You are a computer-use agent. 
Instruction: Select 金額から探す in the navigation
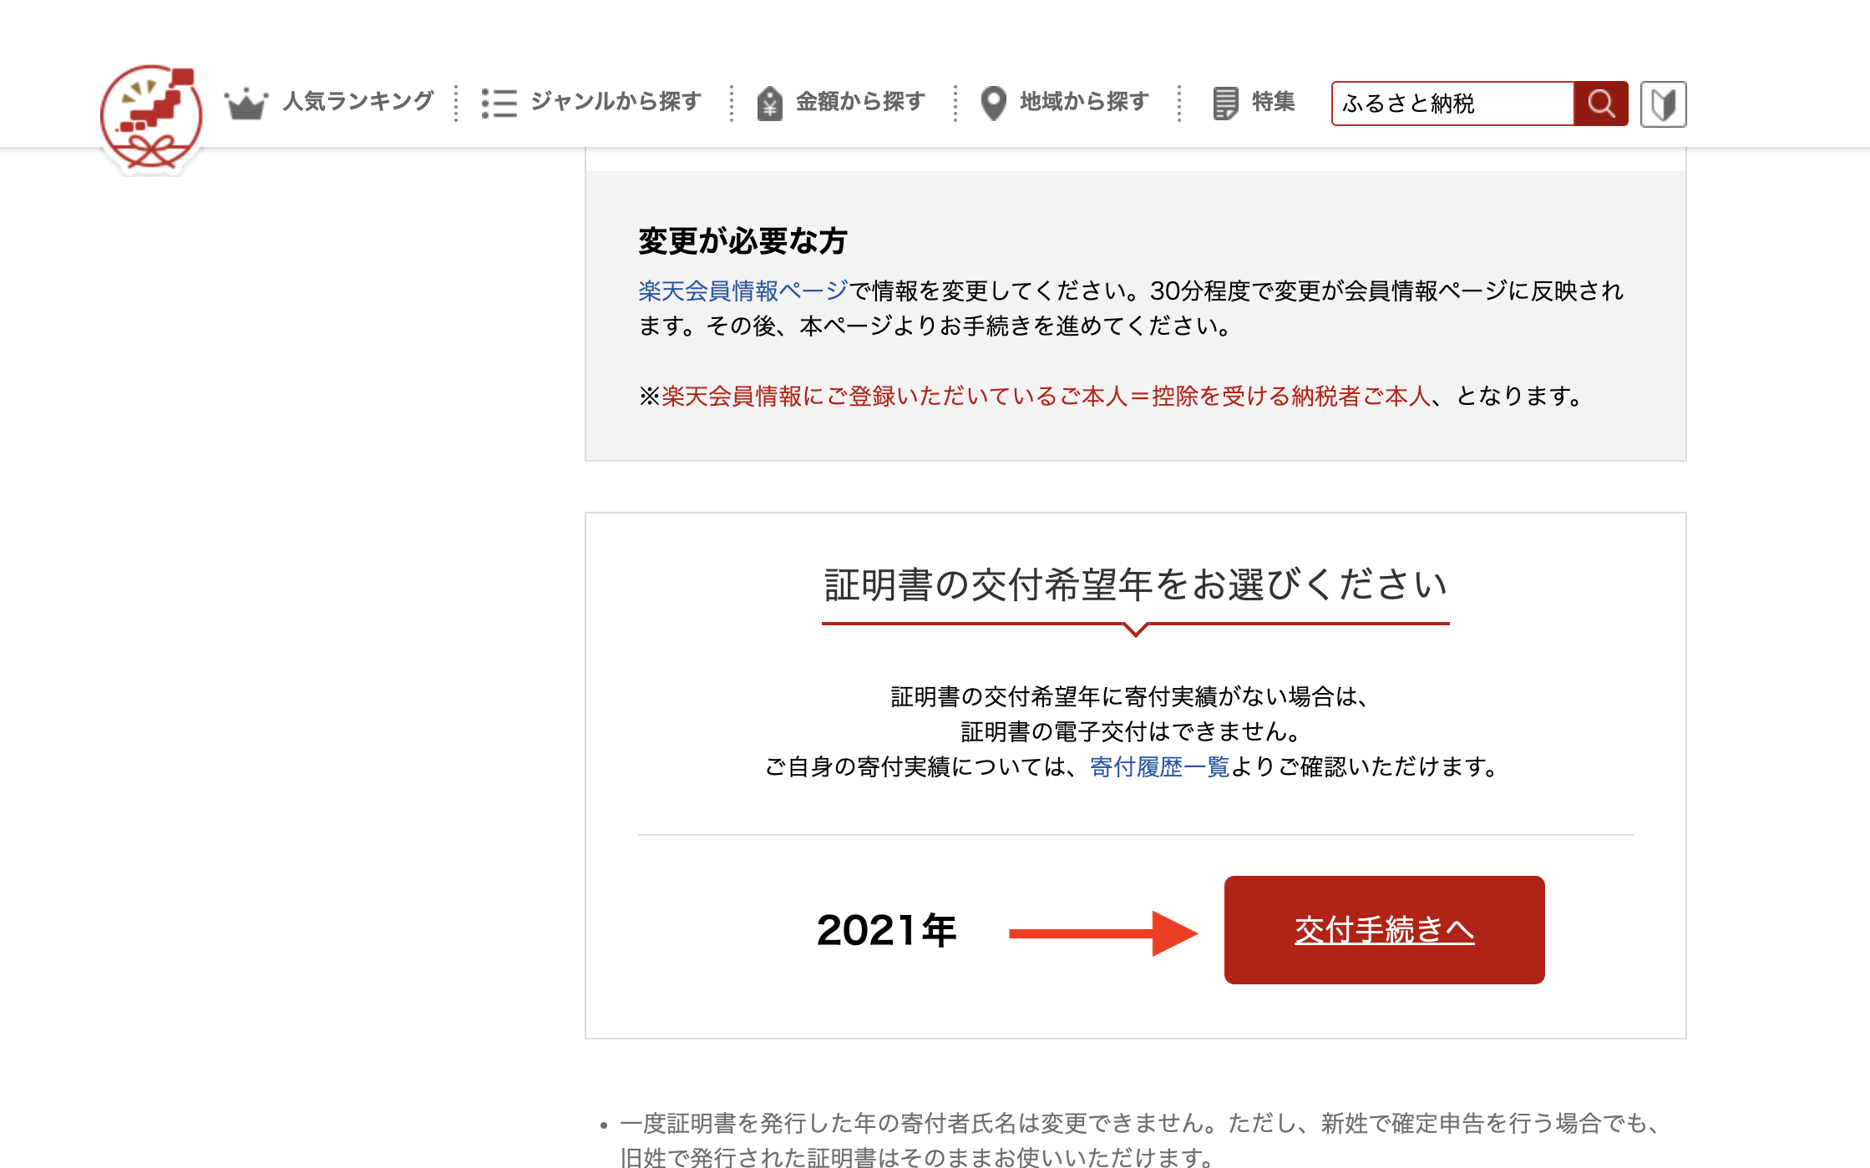click(x=860, y=102)
